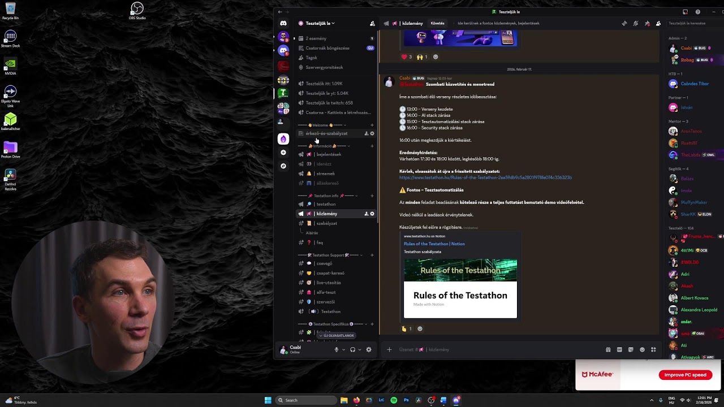Open Csatornák böngészése menu entry
Screen dimensions: 724x407
coord(336,48)
